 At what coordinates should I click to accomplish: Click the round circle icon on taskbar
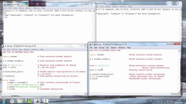coord(12,101)
